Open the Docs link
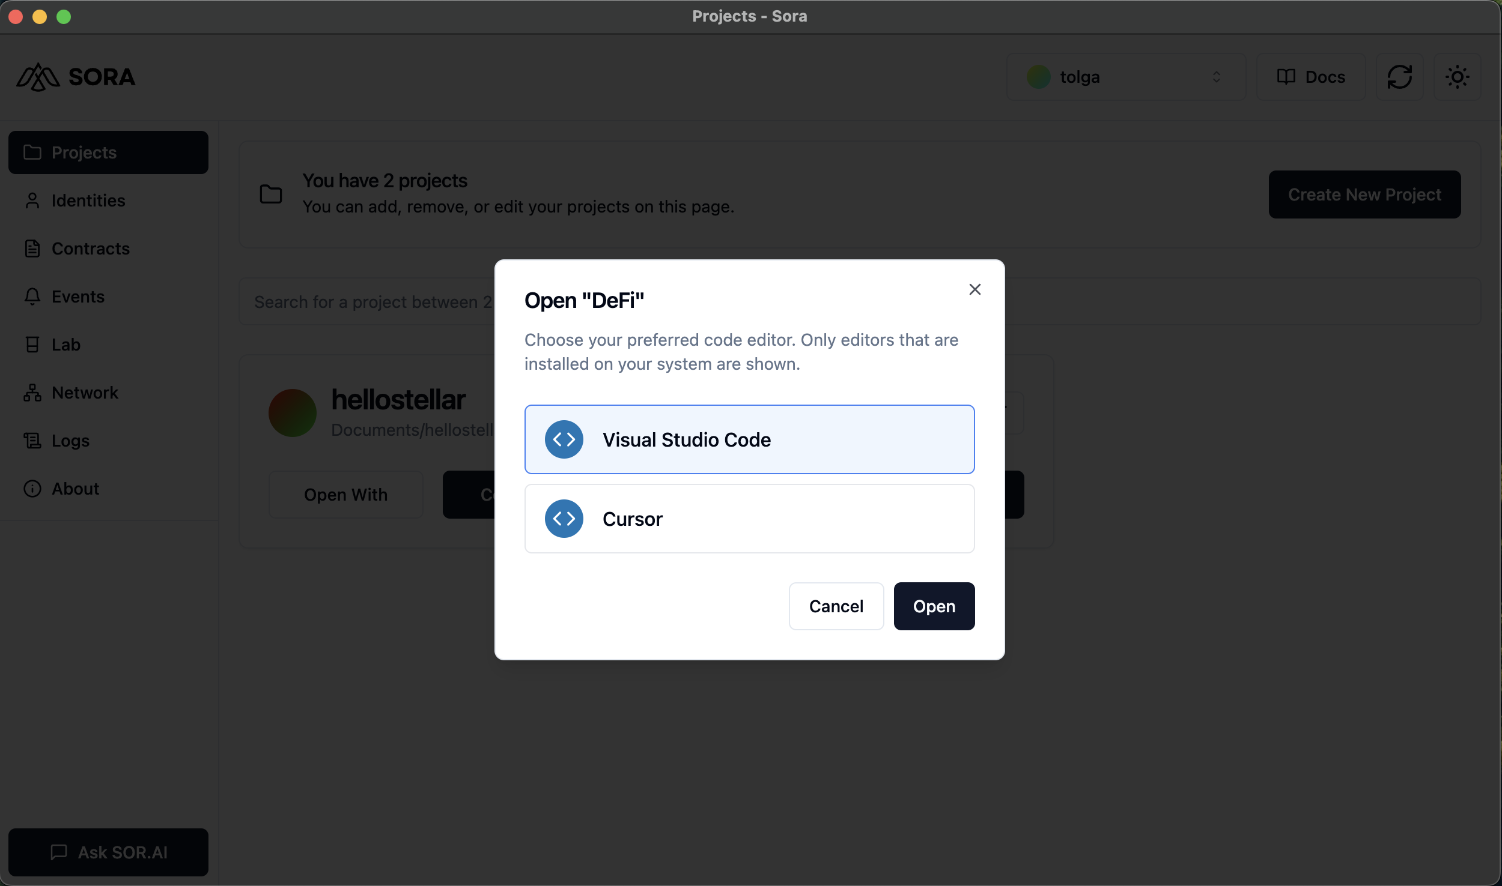This screenshot has height=886, width=1502. tap(1311, 77)
